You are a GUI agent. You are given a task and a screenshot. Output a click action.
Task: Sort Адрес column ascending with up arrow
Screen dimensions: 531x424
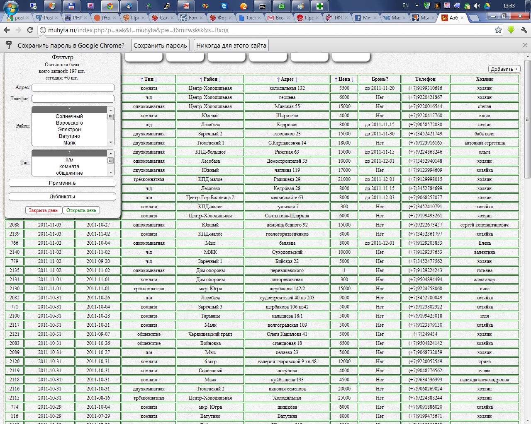(278, 79)
